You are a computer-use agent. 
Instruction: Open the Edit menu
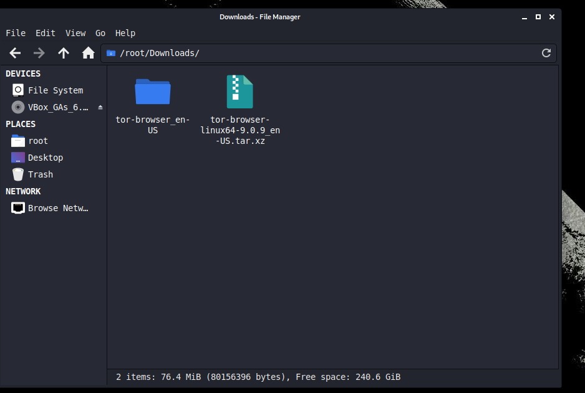[46, 33]
